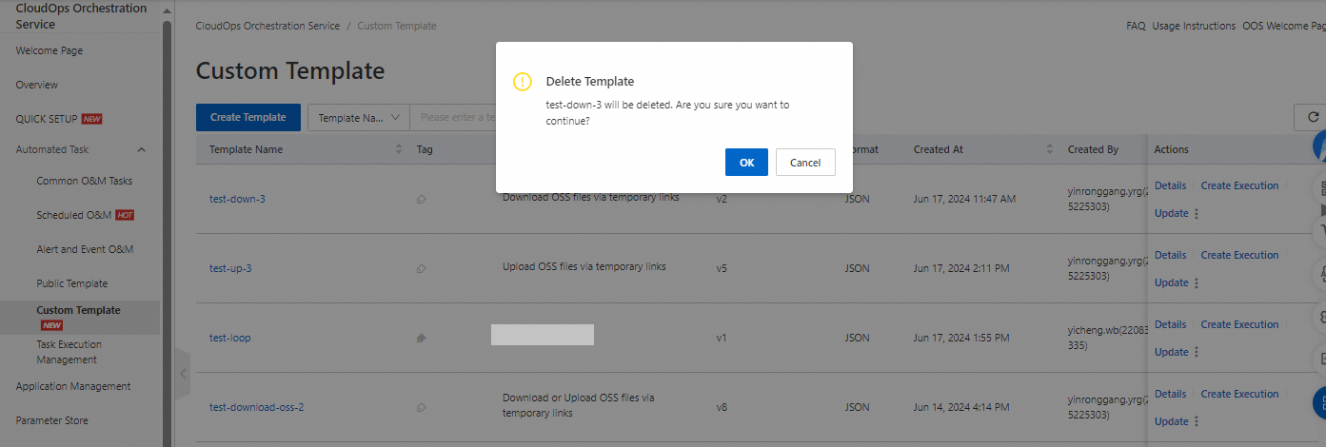Collapse the left sidebar with arrow handle
Viewport: 1326px width, 447px height.
pos(184,374)
